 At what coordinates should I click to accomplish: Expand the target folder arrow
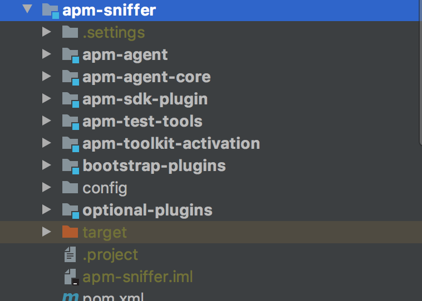pyautogui.click(x=47, y=232)
